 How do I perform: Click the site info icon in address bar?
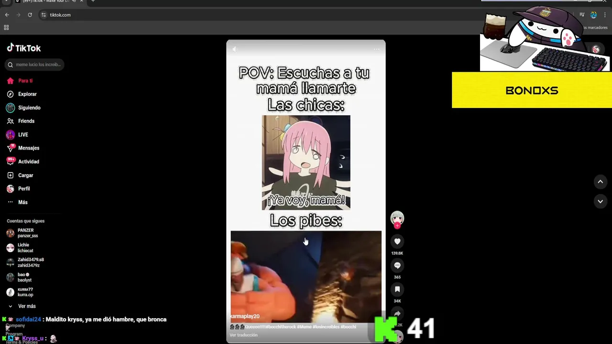(44, 15)
